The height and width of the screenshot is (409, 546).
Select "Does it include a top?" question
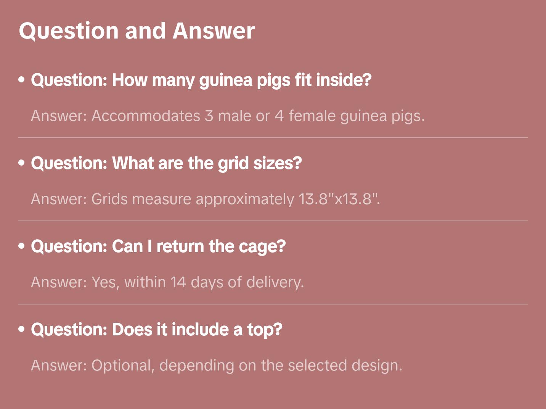point(156,330)
